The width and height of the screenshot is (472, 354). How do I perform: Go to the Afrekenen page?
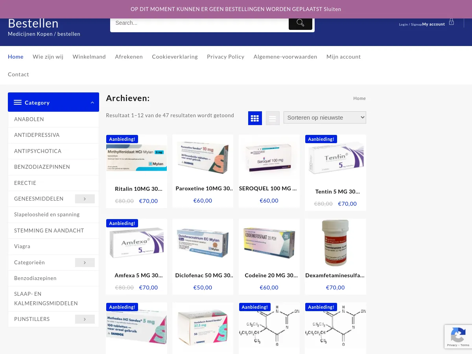(129, 57)
